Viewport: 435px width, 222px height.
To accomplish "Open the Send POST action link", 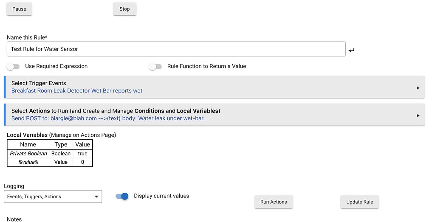I will tap(108, 118).
